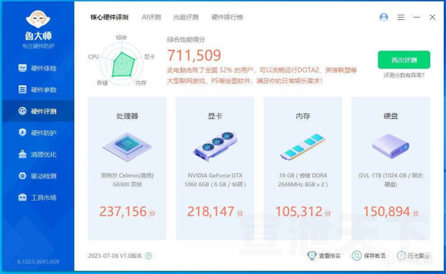Open 硬件体检 from the sidebar
Image resolution: width=446 pixels, height=274 pixels.
38,68
